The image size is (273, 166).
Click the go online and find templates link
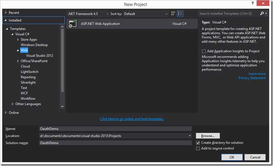[x=132, y=119]
